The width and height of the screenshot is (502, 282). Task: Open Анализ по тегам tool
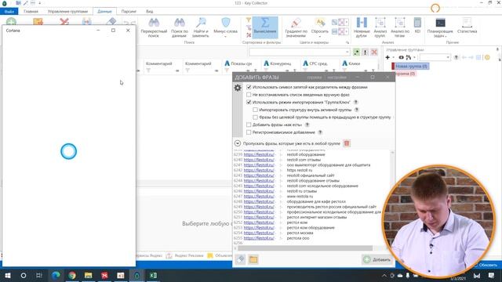[400, 27]
